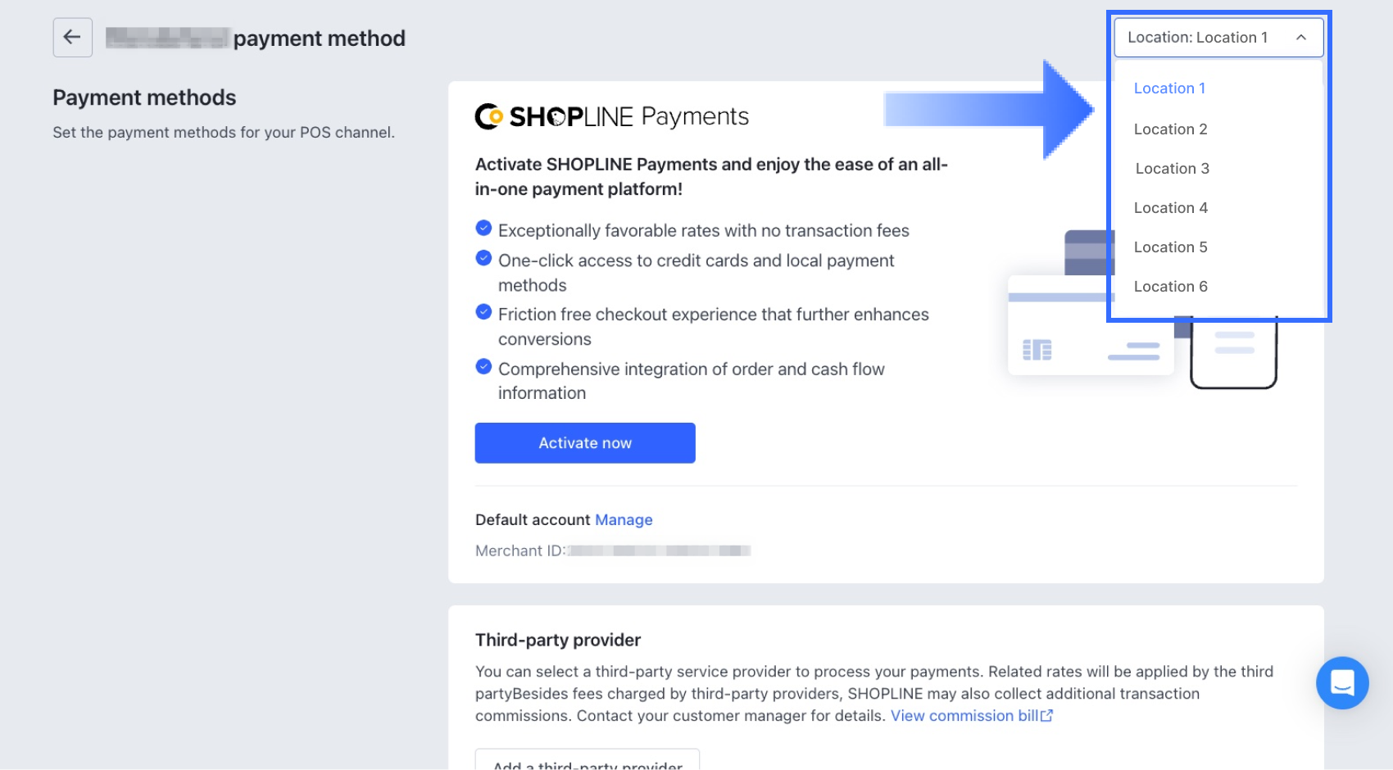Select Location 2 from the list
The height and width of the screenshot is (770, 1393).
1170,129
